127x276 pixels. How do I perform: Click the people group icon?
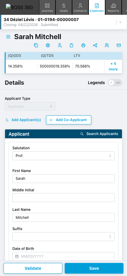coord(107,45)
